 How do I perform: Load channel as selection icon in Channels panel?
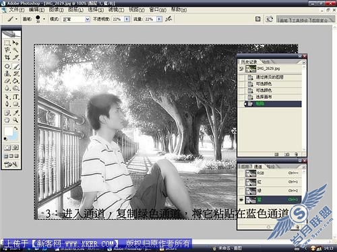pos(268,227)
